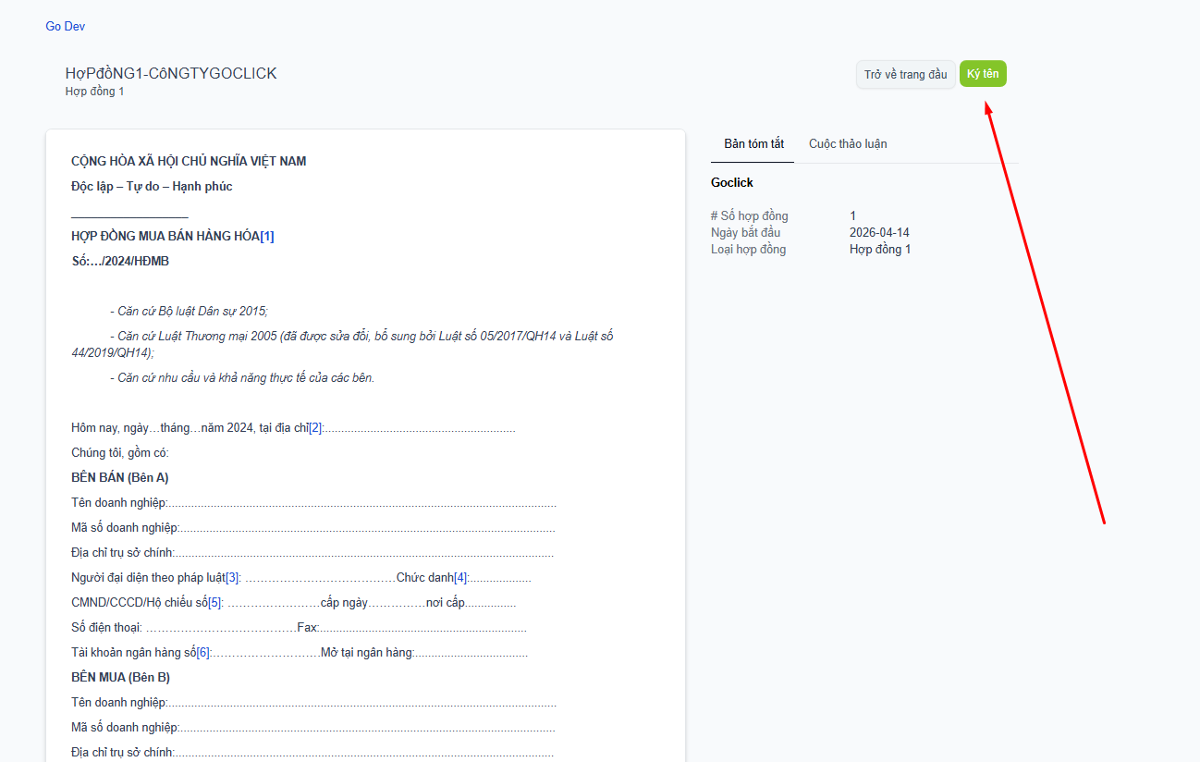Follow footnote [5] after CMND/CCCD/Hộ chiếu số

(215, 603)
